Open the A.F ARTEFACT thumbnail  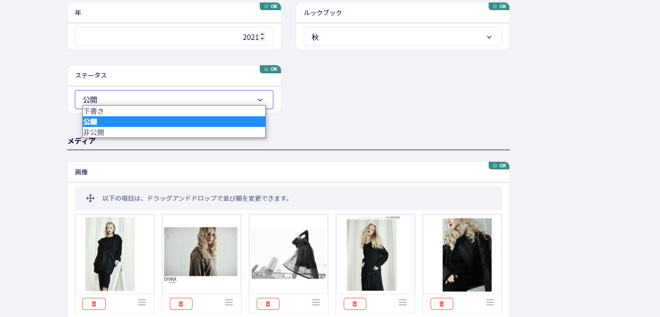click(375, 254)
